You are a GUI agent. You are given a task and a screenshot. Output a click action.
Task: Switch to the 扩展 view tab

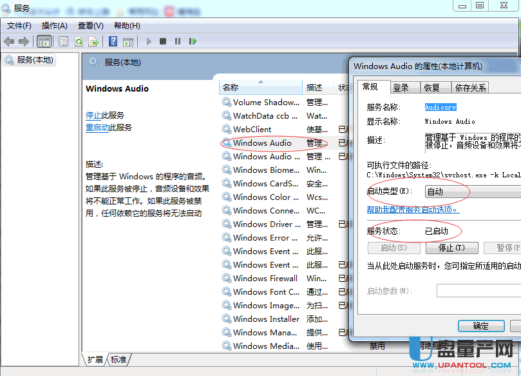[x=95, y=360]
